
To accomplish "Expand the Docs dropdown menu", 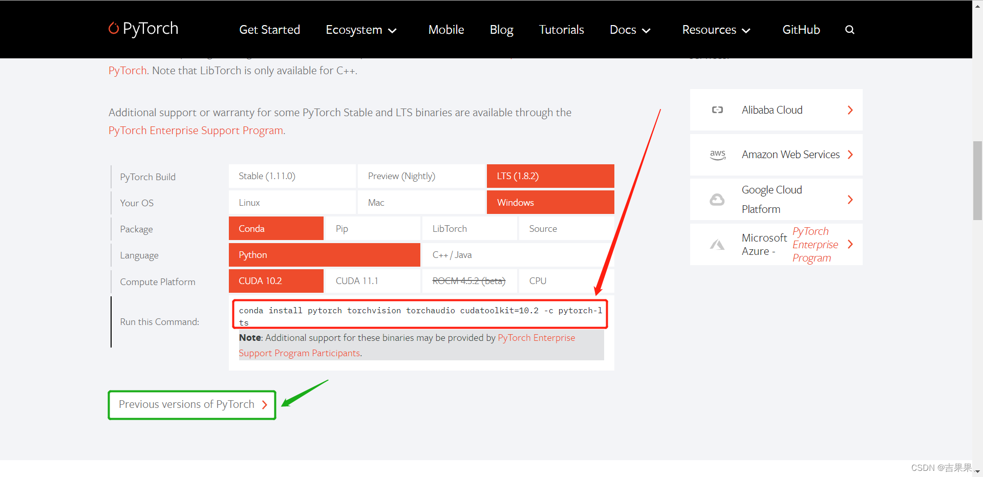I will coord(630,30).
